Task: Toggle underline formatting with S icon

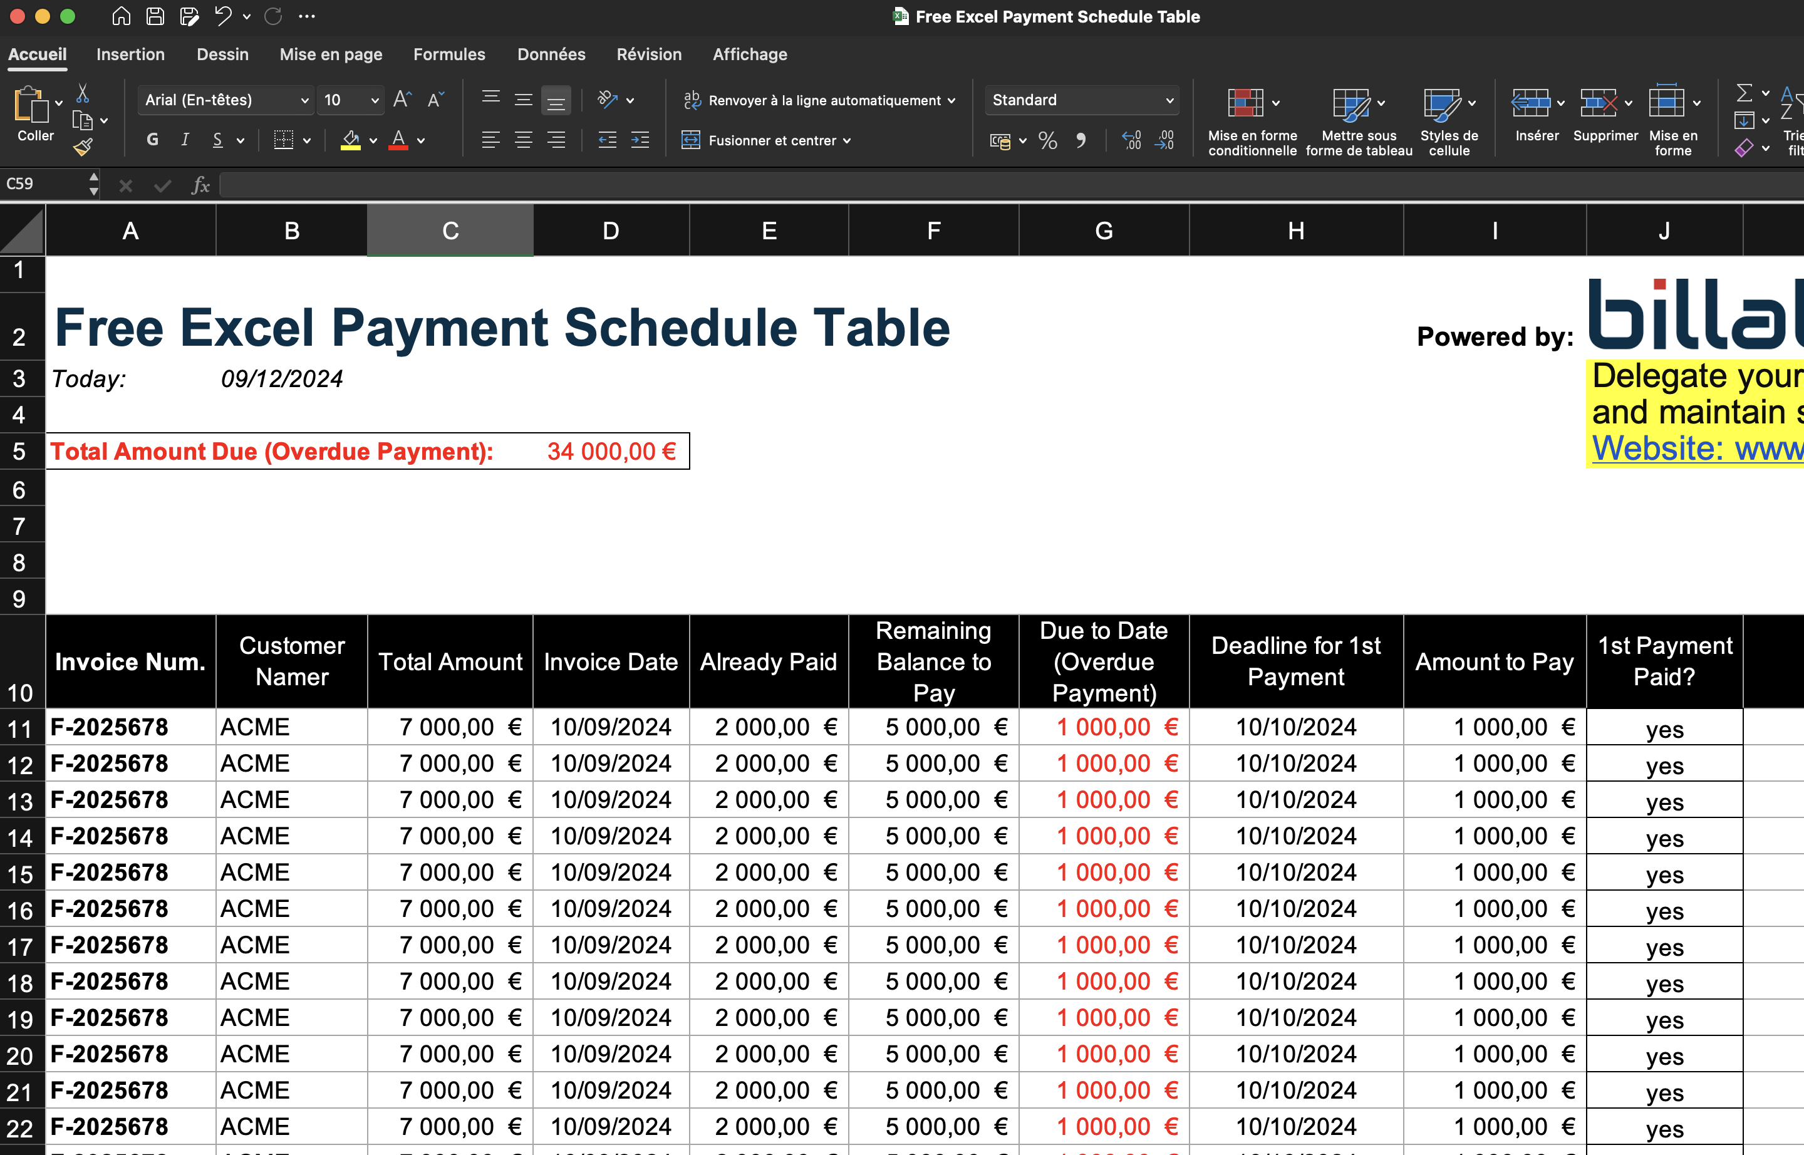Action: click(x=218, y=140)
